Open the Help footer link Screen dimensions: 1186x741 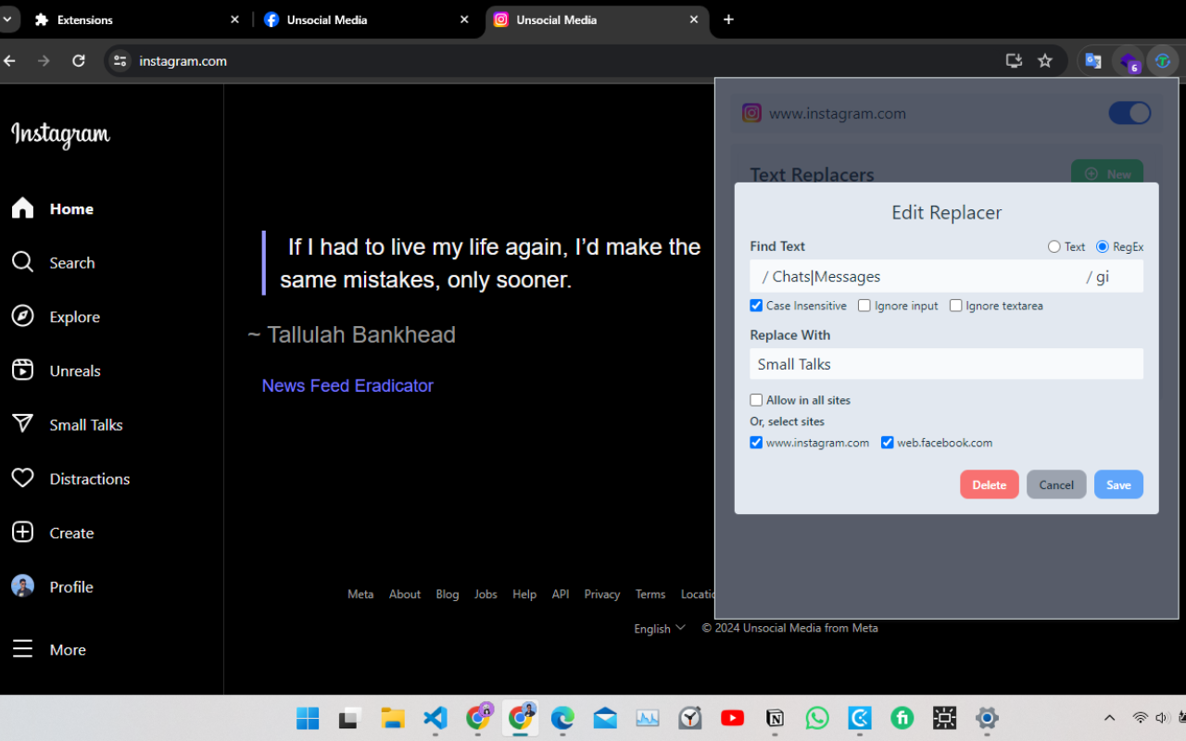[524, 595]
